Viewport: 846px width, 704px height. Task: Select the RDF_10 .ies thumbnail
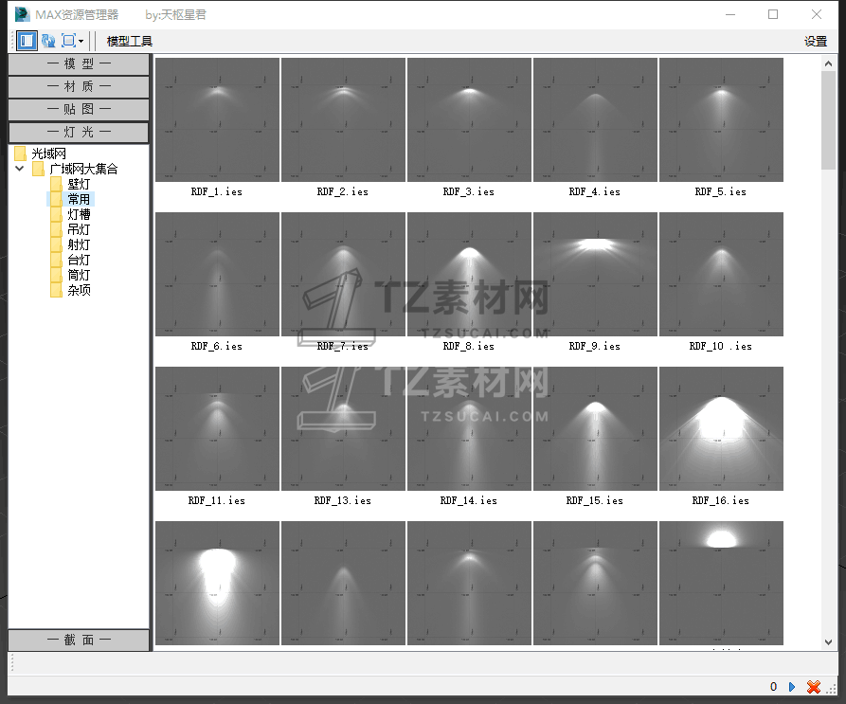click(721, 274)
